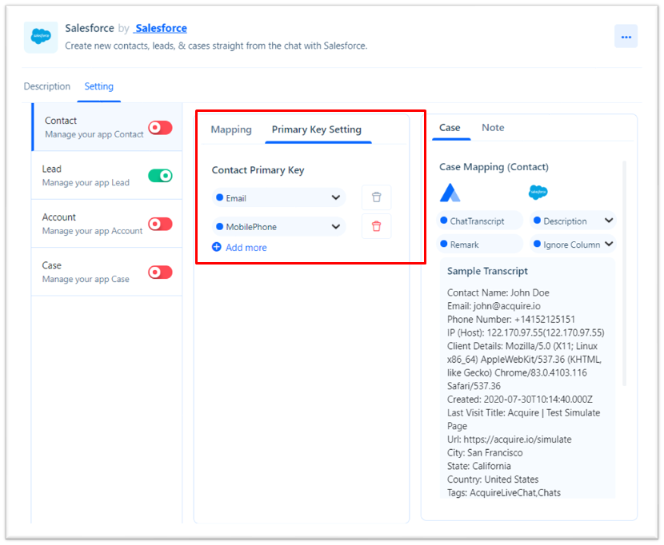Open the Salesforce hyperlink in header
The image size is (664, 545).
click(161, 28)
